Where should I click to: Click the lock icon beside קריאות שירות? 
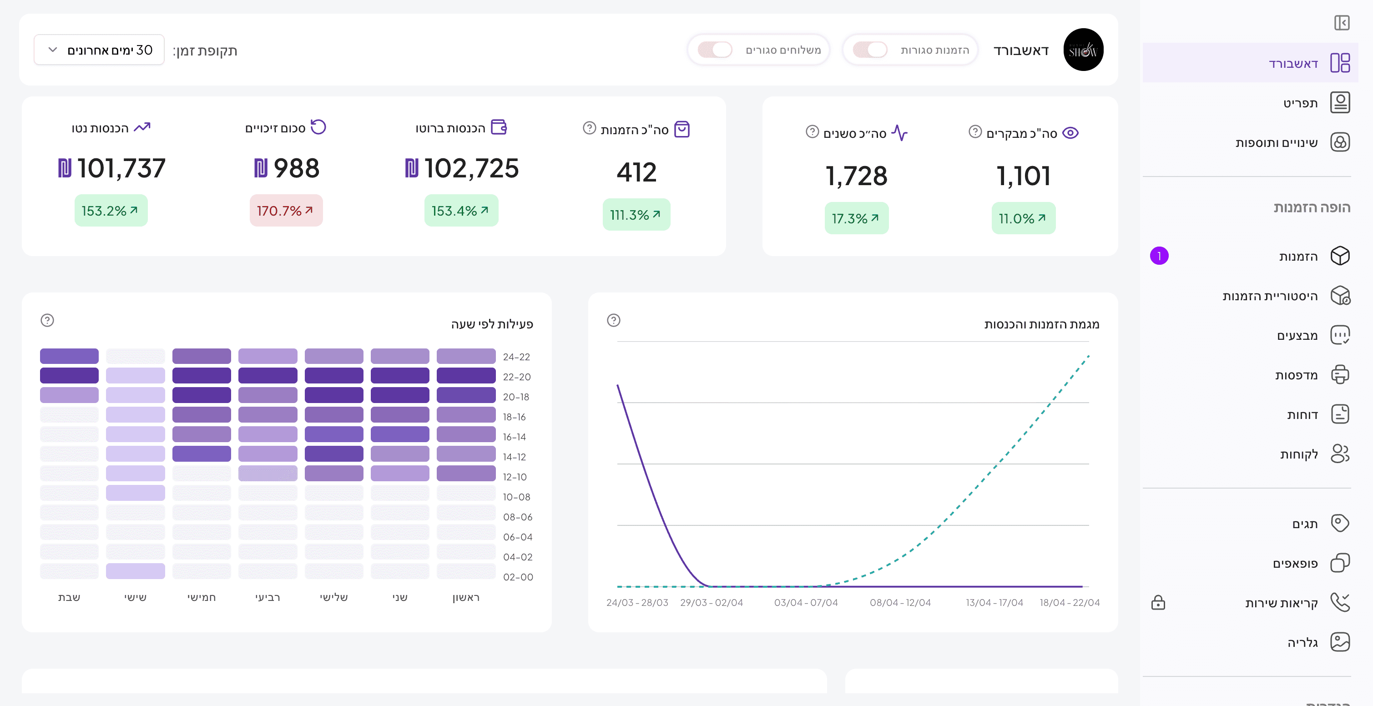point(1158,603)
